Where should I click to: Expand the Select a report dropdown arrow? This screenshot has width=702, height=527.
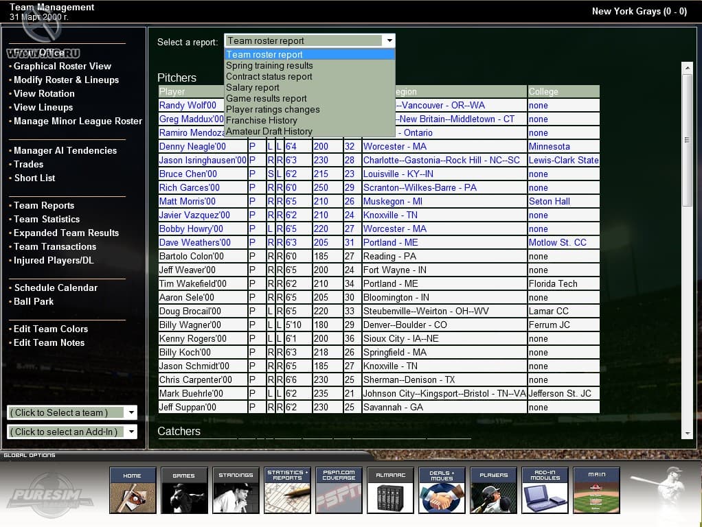(x=389, y=40)
